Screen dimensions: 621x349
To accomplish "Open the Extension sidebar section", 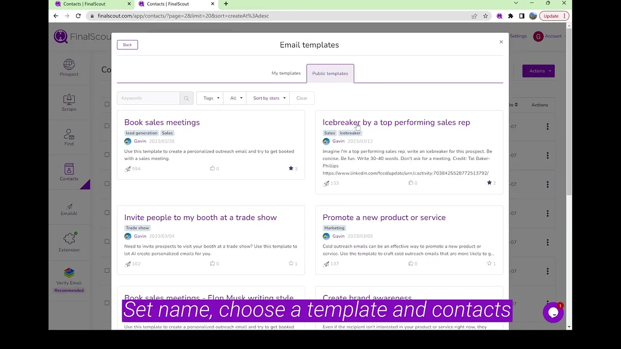I will click(69, 242).
